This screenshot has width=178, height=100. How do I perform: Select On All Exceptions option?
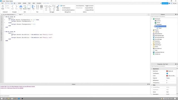click(66, 8)
